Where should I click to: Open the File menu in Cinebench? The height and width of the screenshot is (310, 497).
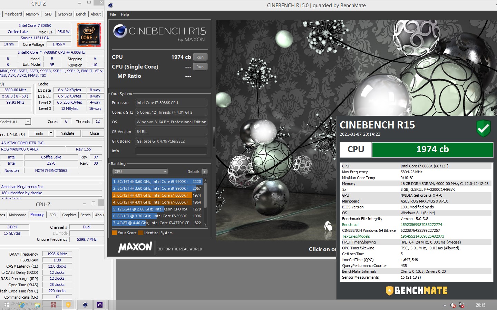tap(113, 14)
